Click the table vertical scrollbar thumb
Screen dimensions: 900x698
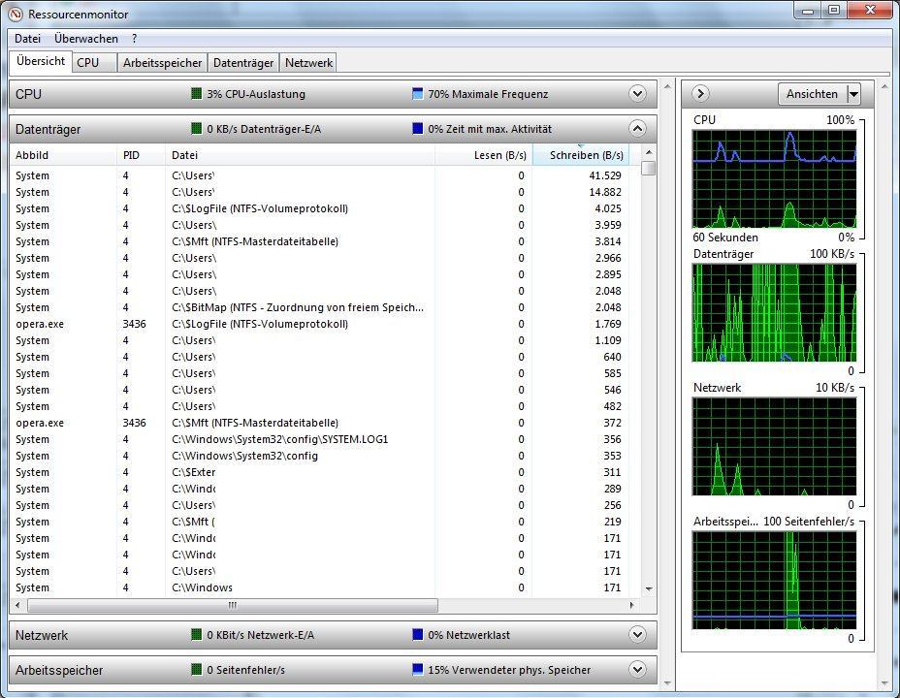(x=649, y=168)
